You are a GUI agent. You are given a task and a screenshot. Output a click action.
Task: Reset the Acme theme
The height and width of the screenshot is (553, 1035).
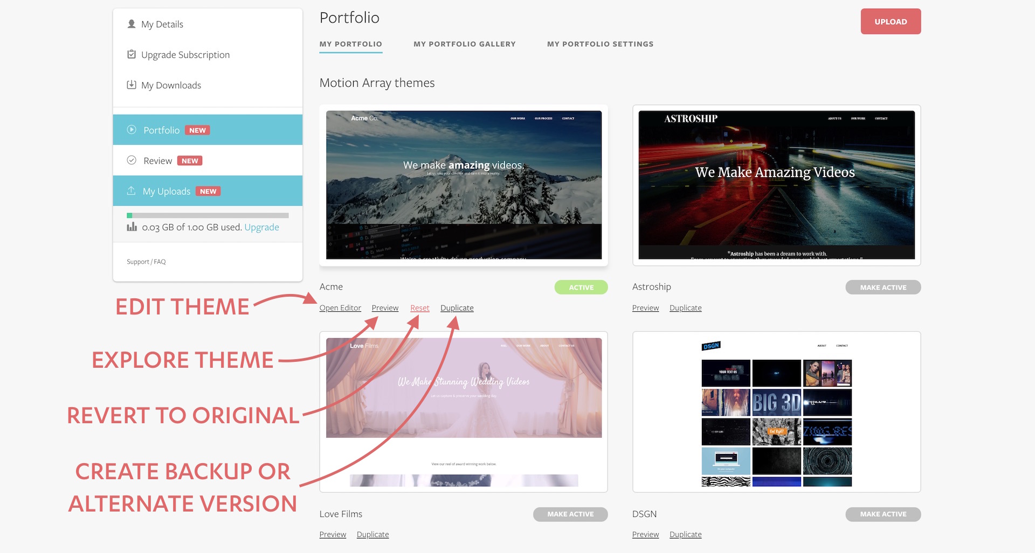tap(420, 308)
